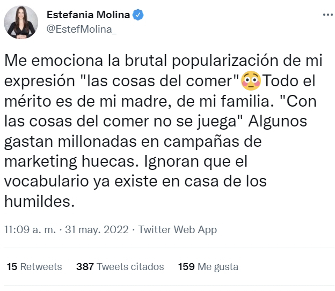Click the word "humildes." ending the tweet
Viewport: 335px width, 291px height.
pos(37,202)
